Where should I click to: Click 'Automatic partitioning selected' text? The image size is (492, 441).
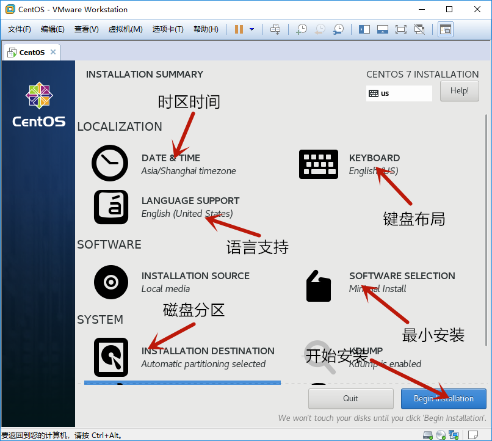(203, 364)
